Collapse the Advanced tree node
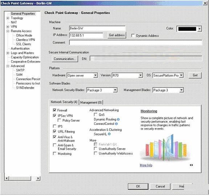The width and height of the screenshot is (209, 196). click(8, 66)
